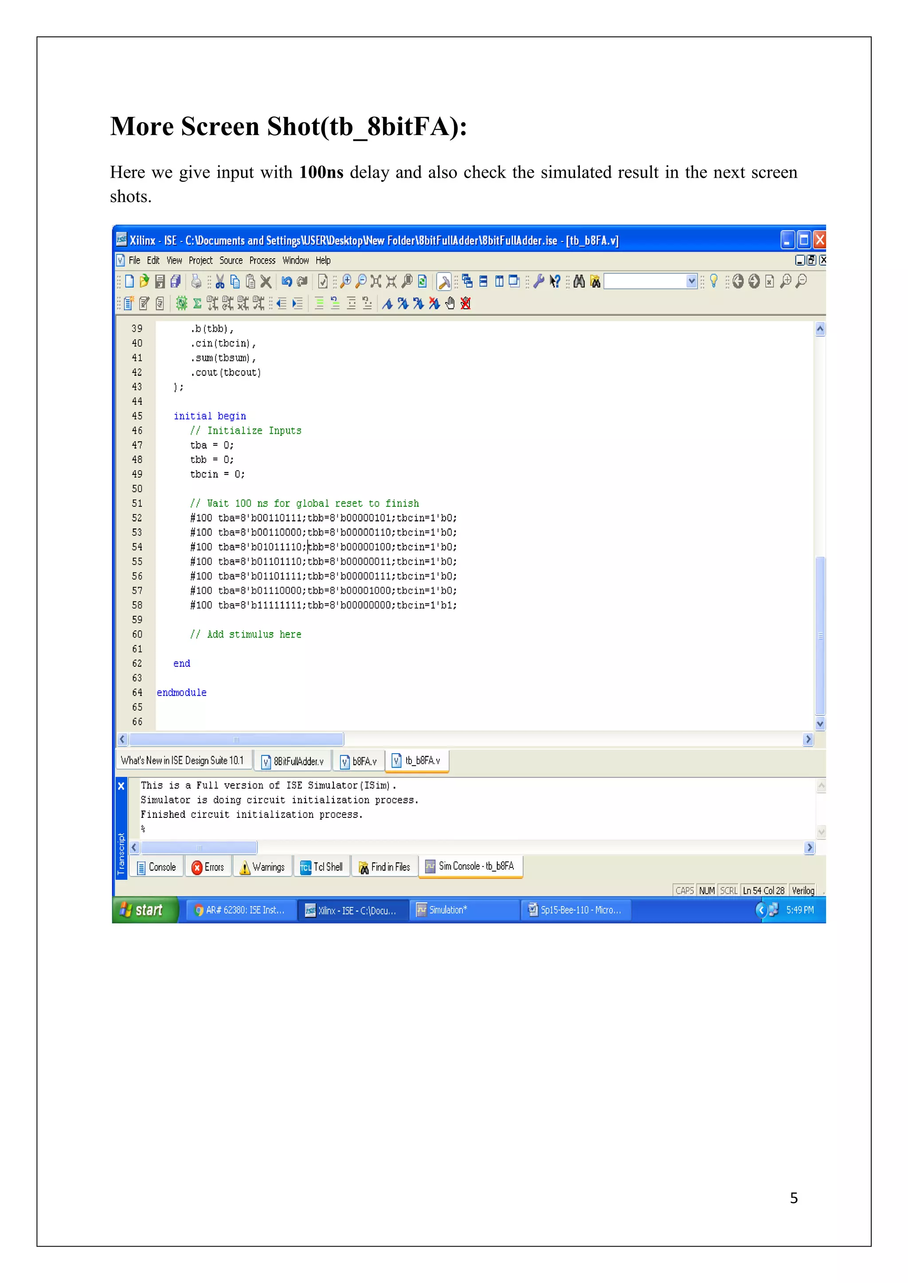Click the red crossed-out icon in second toolbar
Screen dimensions: 908x1283
(x=465, y=303)
